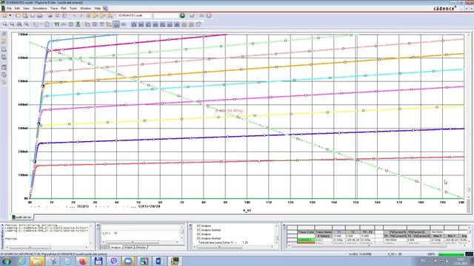Click the Cut scissors icon
Image resolution: width=474 pixels, height=266 pixels.
[x=50, y=16]
